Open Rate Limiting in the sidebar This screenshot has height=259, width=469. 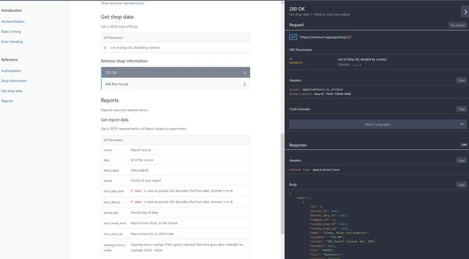click(11, 32)
